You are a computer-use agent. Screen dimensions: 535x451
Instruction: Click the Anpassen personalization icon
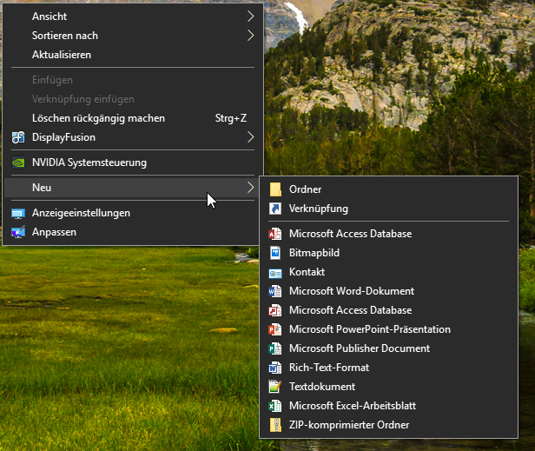tap(18, 232)
